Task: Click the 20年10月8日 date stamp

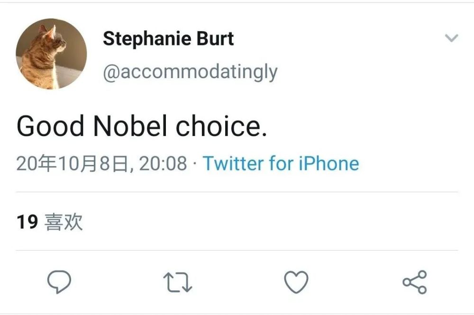Action: tap(72, 163)
